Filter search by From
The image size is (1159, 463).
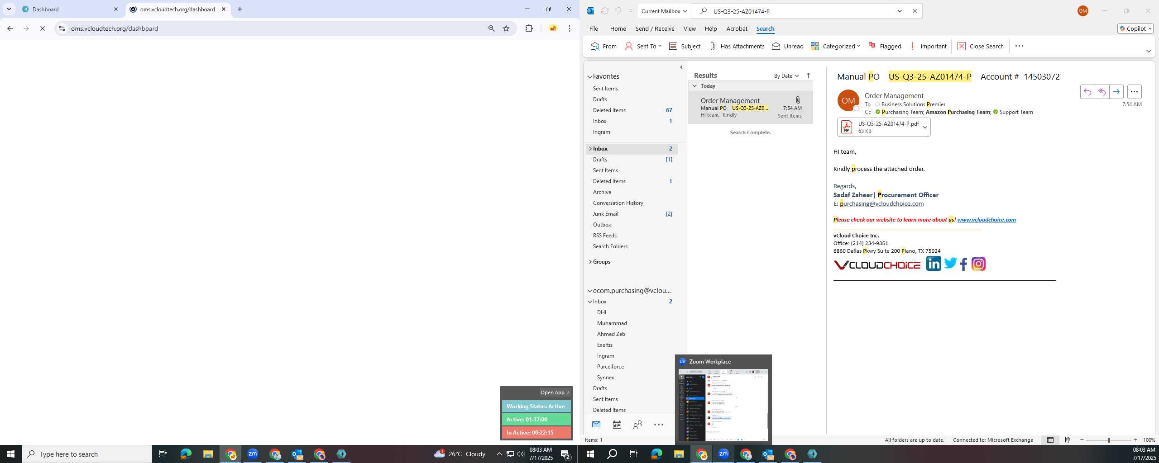[603, 46]
